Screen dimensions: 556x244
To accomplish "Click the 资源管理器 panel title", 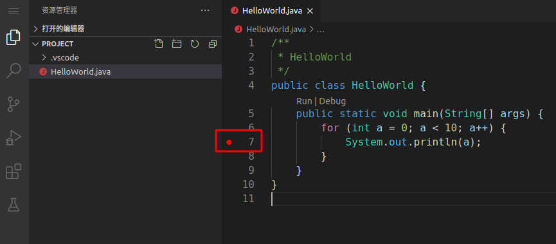I will 59,11.
